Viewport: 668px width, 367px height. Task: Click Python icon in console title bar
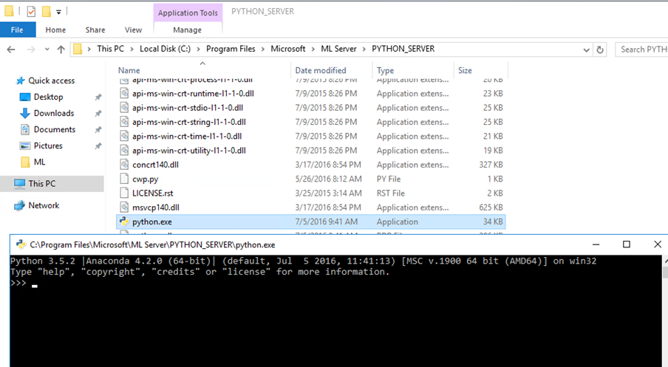(20, 244)
